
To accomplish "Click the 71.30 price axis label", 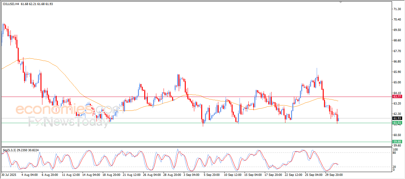I will click(397, 9).
